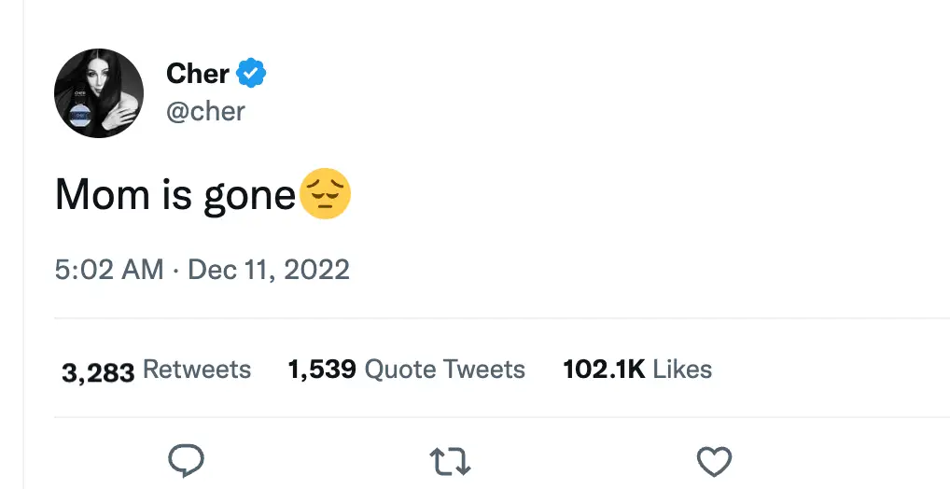Viewport: 950px width, 489px height.
Task: Click the 102.1K likes count number
Action: pos(604,370)
